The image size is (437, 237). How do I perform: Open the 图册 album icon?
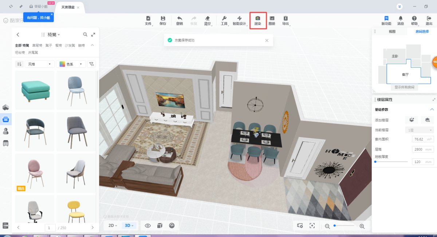click(x=272, y=20)
